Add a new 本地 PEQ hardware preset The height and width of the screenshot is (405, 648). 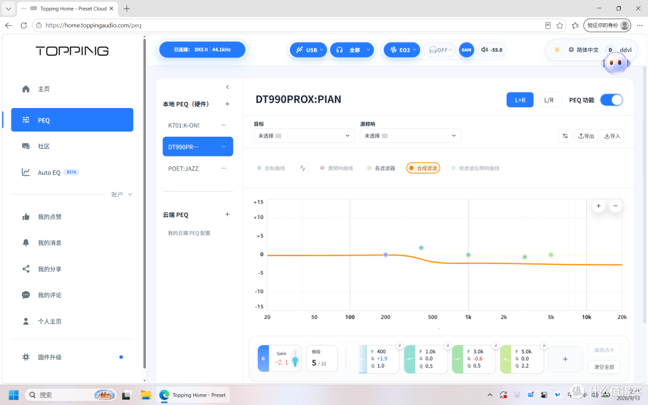point(227,104)
